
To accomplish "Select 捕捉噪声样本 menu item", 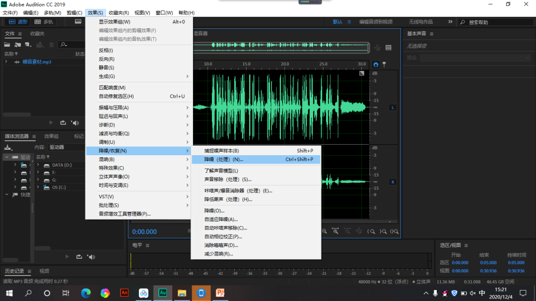I will tap(256, 151).
